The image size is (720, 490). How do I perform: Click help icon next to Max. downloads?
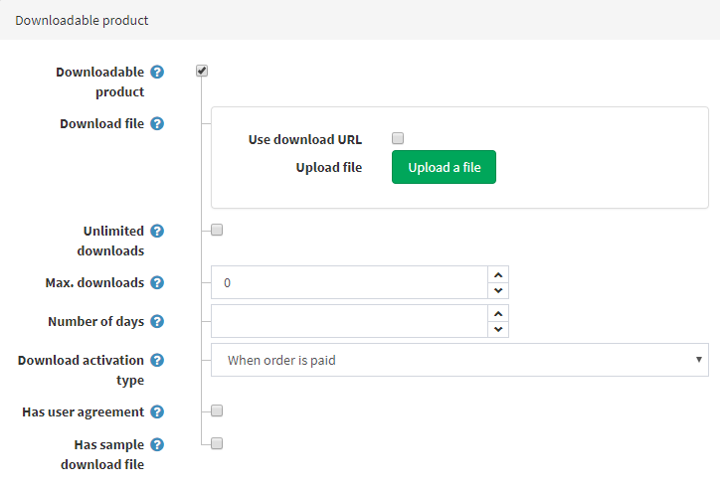(157, 282)
